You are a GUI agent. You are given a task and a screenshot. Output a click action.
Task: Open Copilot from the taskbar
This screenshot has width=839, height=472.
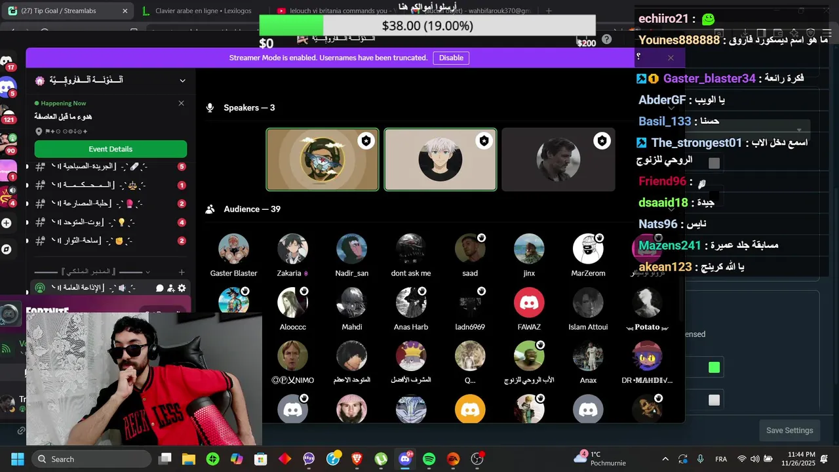237,459
